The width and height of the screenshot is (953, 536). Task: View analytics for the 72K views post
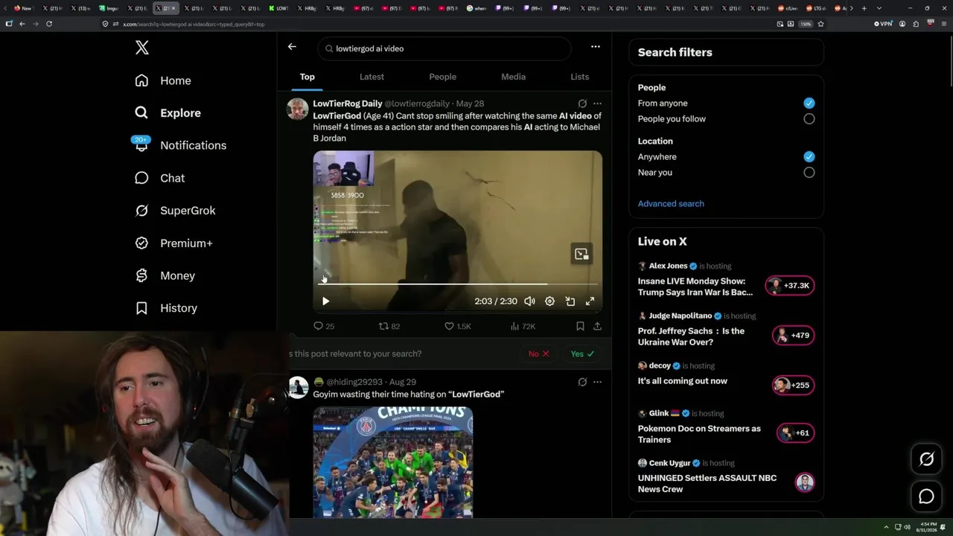523,326
